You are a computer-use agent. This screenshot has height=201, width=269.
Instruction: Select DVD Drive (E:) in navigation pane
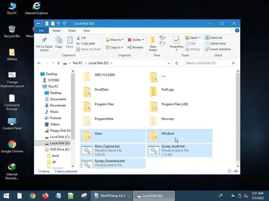click(x=58, y=149)
